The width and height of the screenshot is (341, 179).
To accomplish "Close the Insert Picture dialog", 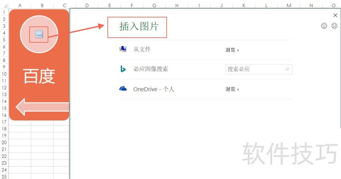I will click(x=335, y=15).
